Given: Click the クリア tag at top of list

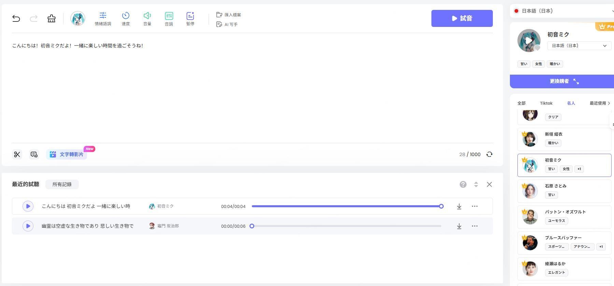Looking at the screenshot, I should click(553, 117).
